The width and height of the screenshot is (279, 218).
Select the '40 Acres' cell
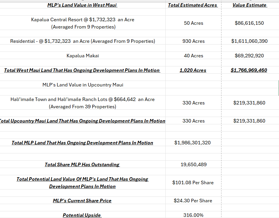click(194, 56)
